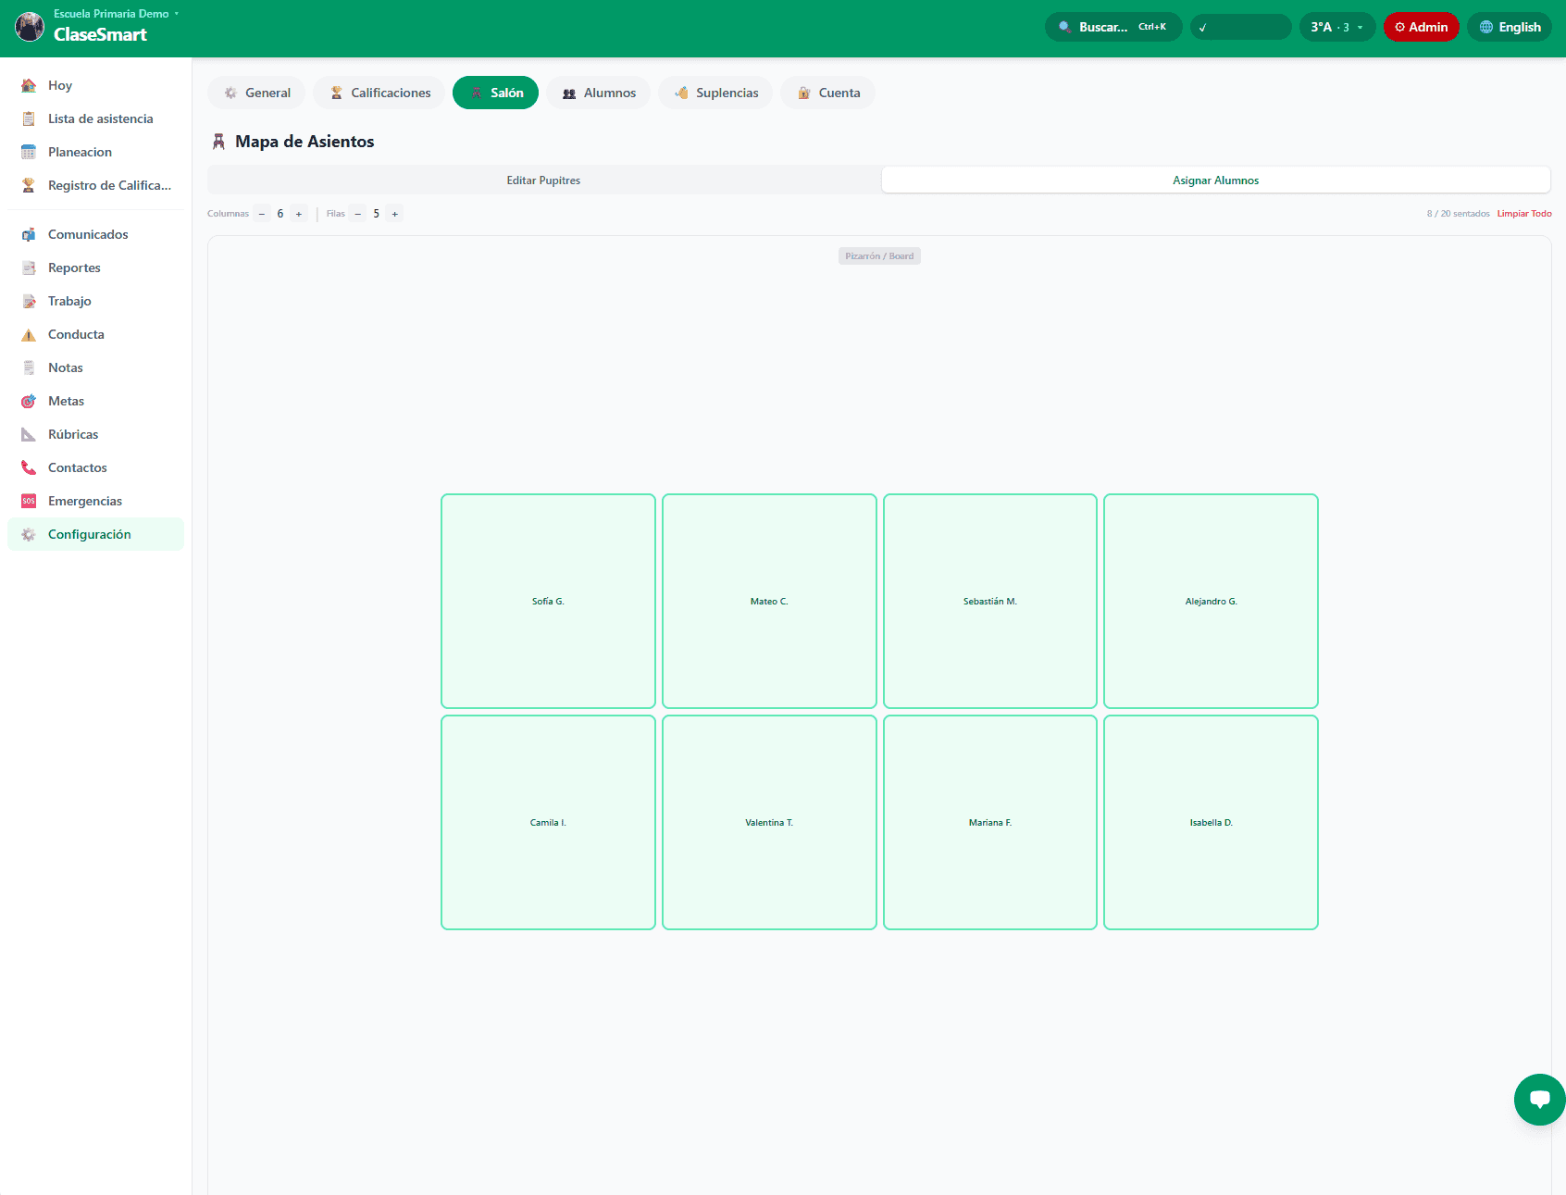1566x1195 pixels.
Task: Click the Planeacion calendar icon
Action: (x=29, y=152)
